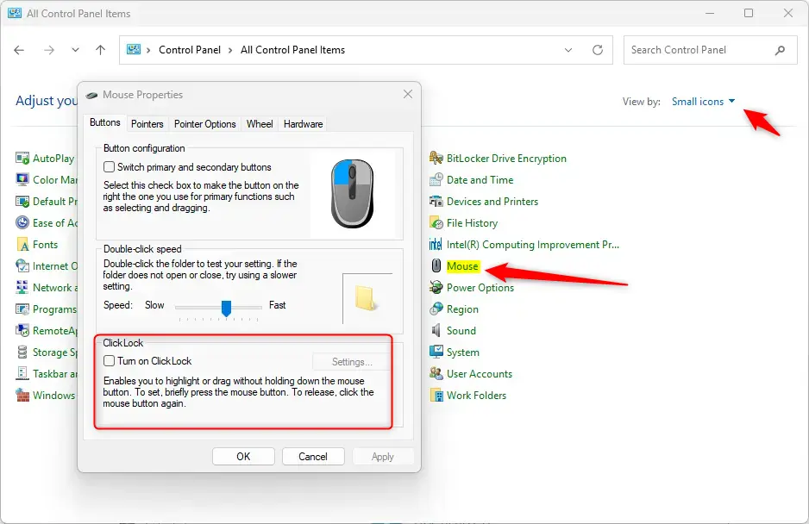This screenshot has width=809, height=524.
Task: Open the Network and Sharing icon
Action: click(22, 288)
